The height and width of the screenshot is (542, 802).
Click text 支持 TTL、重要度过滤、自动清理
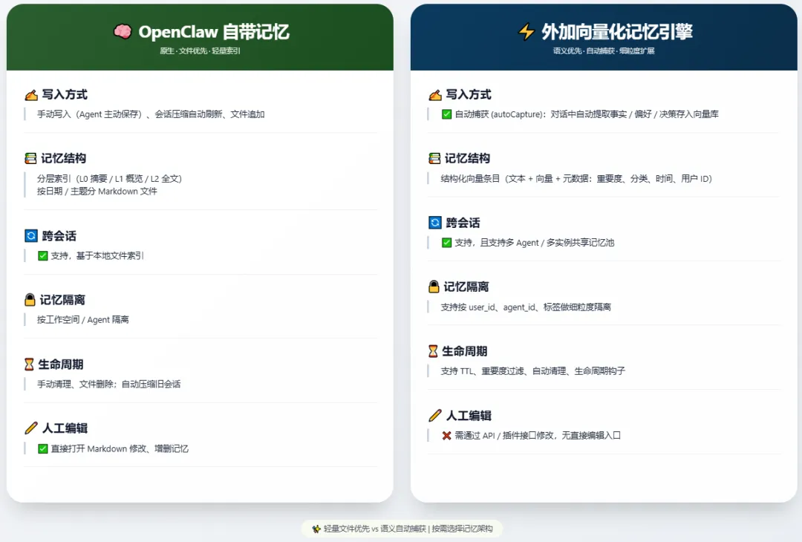click(503, 371)
